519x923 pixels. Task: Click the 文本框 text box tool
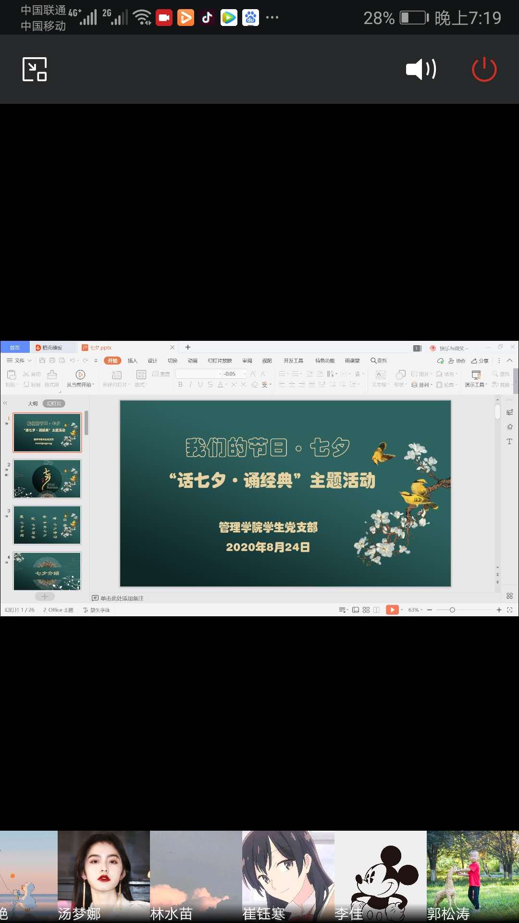point(380,375)
